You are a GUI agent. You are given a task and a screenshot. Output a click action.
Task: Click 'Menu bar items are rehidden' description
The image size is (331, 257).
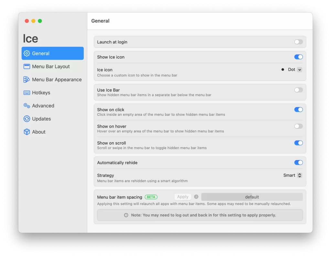(142, 181)
